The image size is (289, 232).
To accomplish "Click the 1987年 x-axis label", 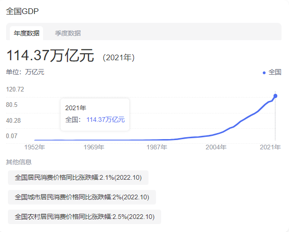I will tap(157, 147).
